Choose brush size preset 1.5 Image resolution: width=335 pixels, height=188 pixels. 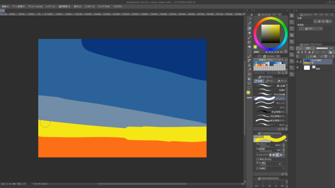click(x=270, y=185)
